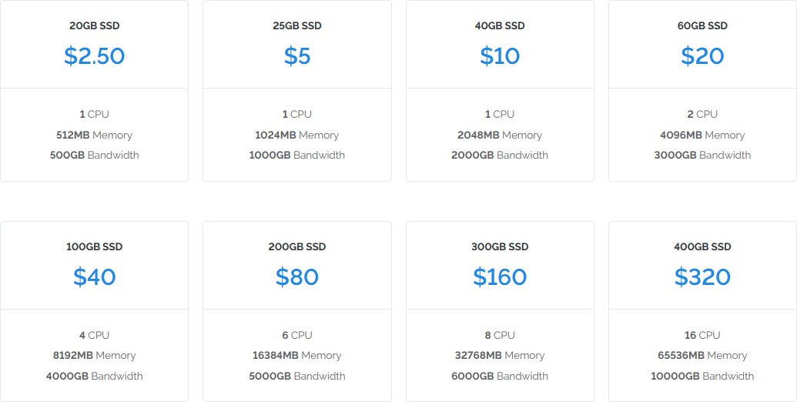Click the 512MB Memory spec line
Screen dimensions: 797x402
point(94,135)
